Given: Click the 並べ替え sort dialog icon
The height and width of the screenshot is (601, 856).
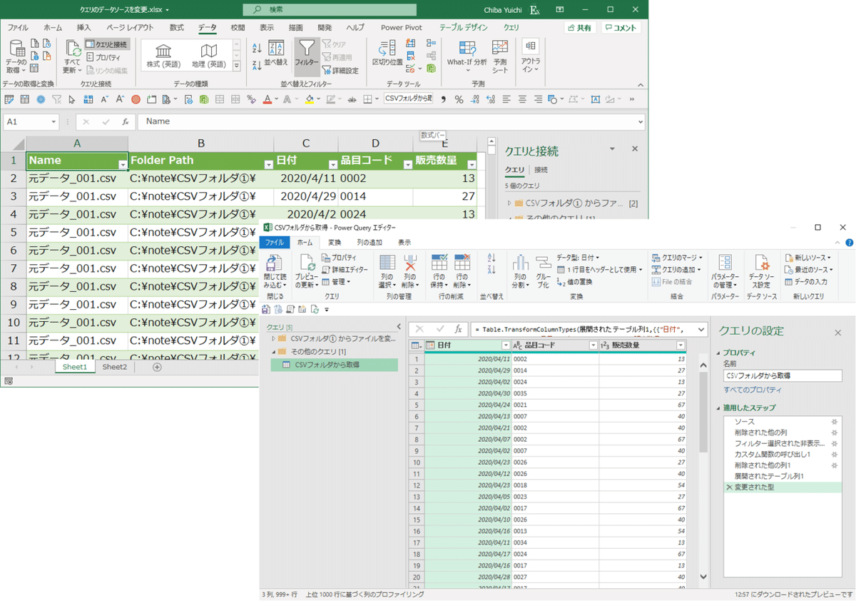Looking at the screenshot, I should 276,54.
